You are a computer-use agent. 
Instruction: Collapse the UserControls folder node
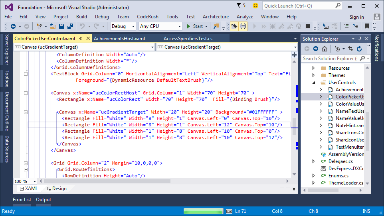point(314,82)
